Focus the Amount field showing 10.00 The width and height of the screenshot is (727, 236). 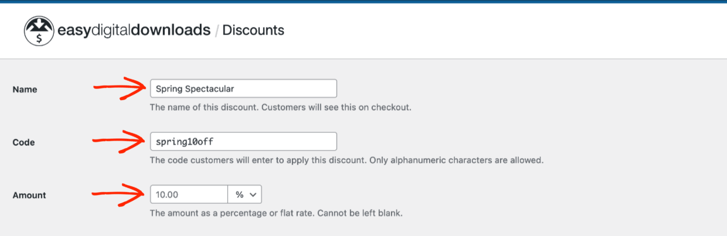[x=189, y=194]
